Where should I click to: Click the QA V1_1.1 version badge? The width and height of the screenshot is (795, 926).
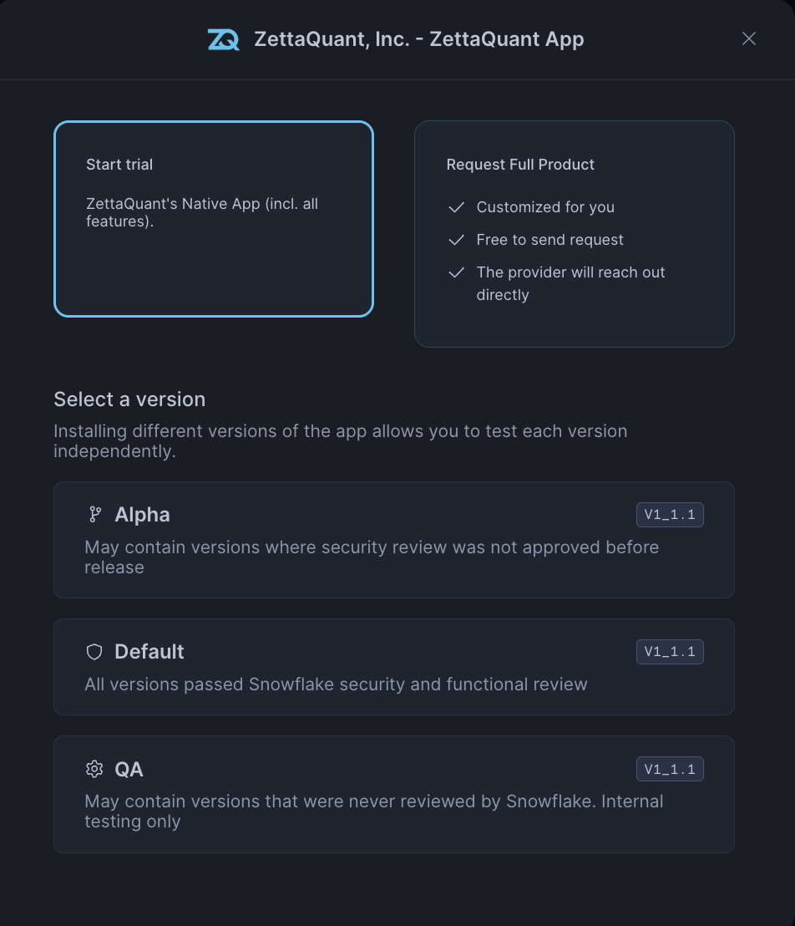pos(670,769)
